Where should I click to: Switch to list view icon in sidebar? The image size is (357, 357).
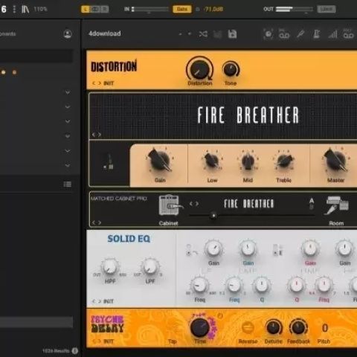tap(68, 184)
